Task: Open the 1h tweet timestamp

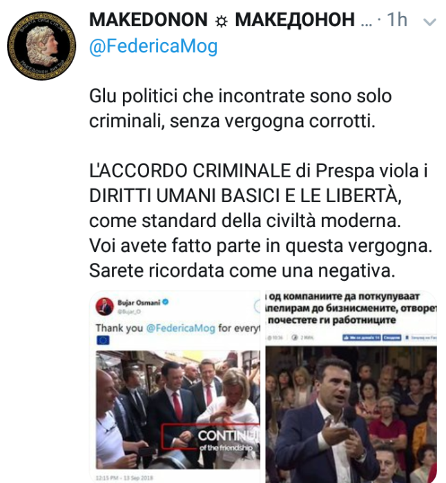Action: click(397, 20)
